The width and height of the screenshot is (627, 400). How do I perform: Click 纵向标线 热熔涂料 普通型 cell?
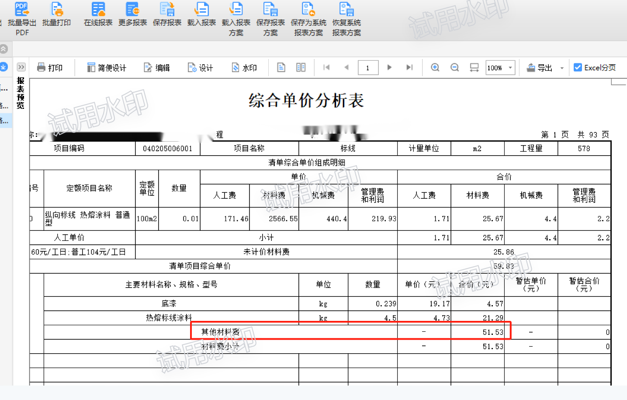tap(90, 219)
